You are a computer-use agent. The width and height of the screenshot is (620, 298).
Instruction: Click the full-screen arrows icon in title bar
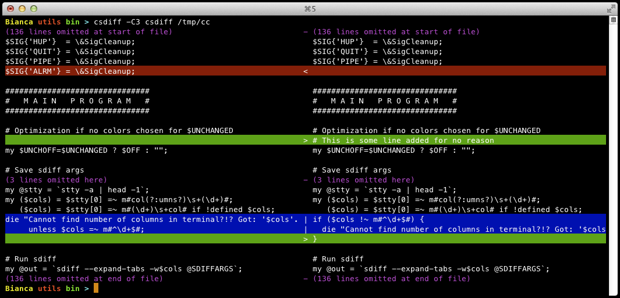coord(611,8)
